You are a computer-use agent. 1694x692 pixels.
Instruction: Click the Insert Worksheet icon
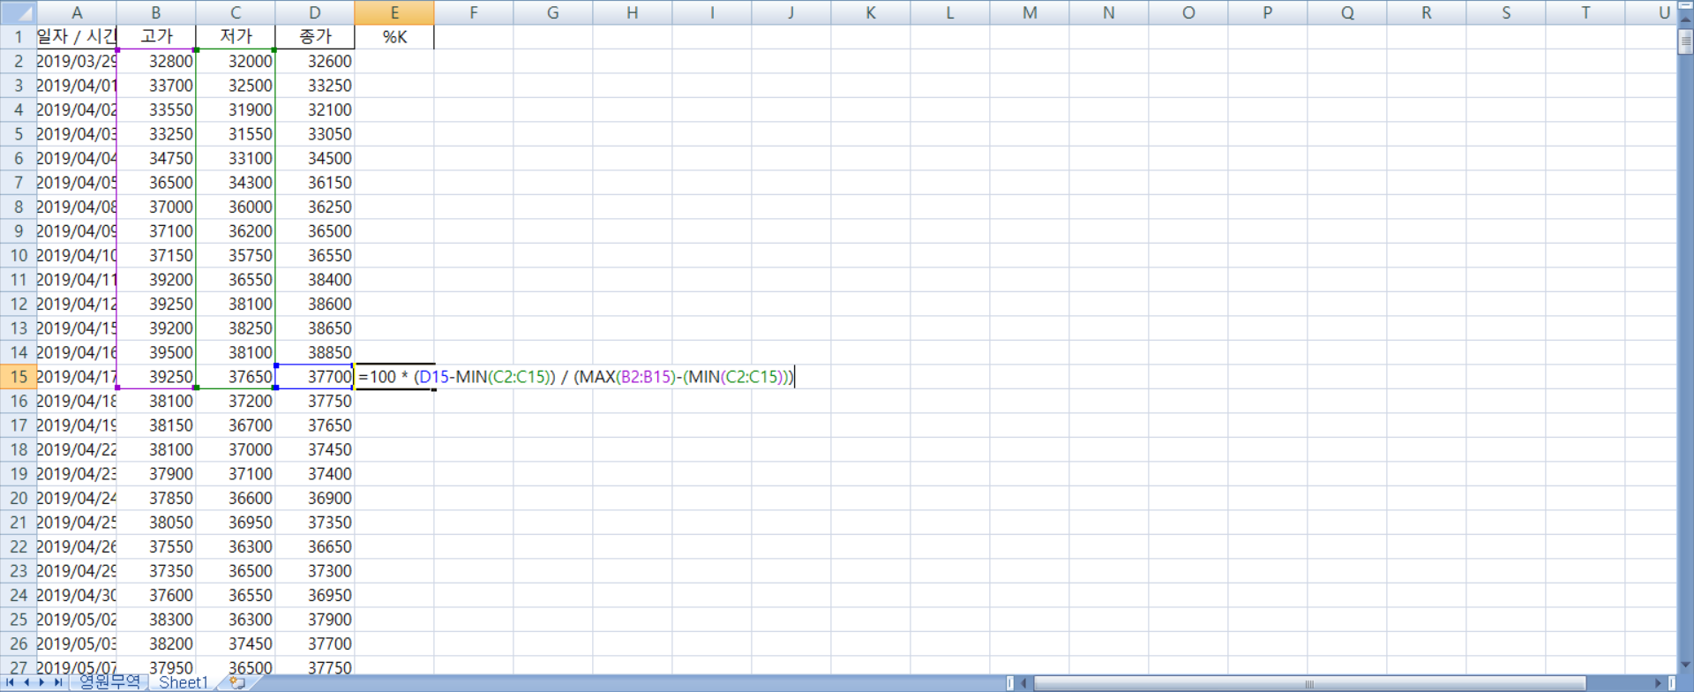236,682
